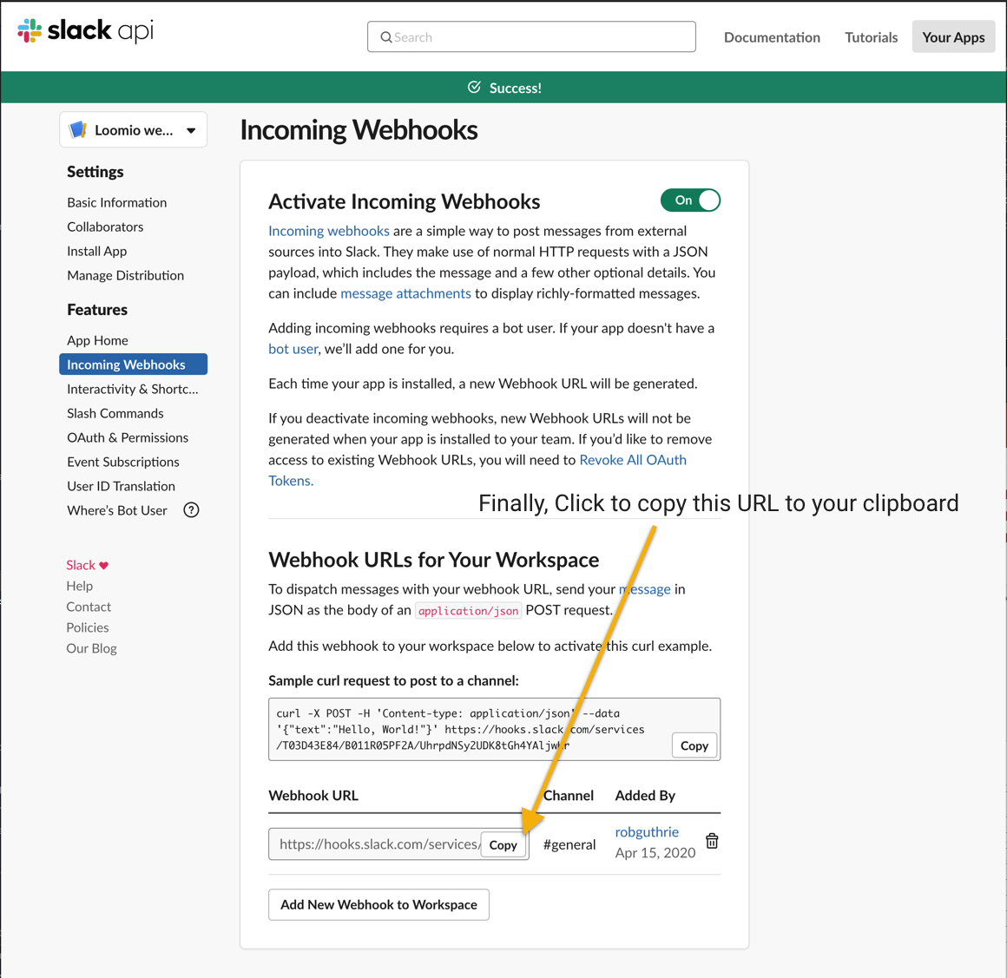Click the search magnifier icon

tap(386, 37)
